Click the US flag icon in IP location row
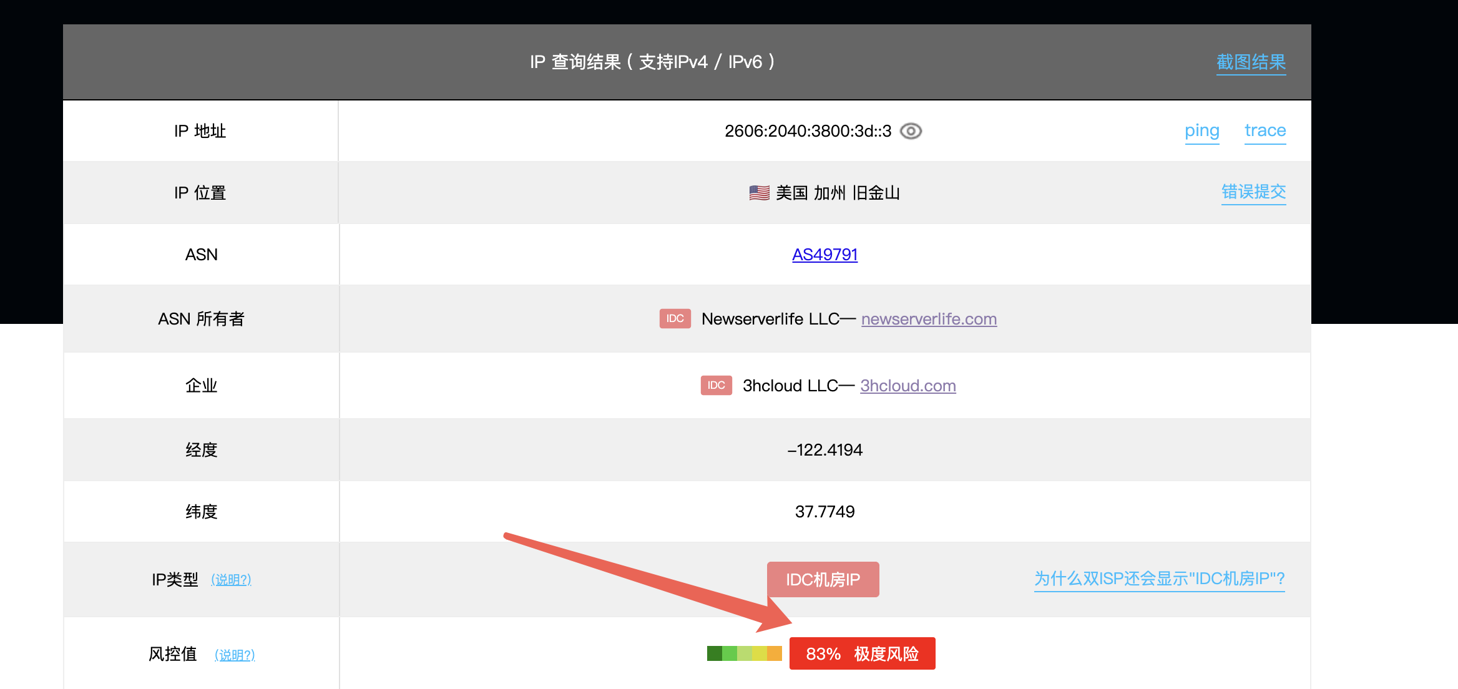This screenshot has height=689, width=1458. coord(759,193)
